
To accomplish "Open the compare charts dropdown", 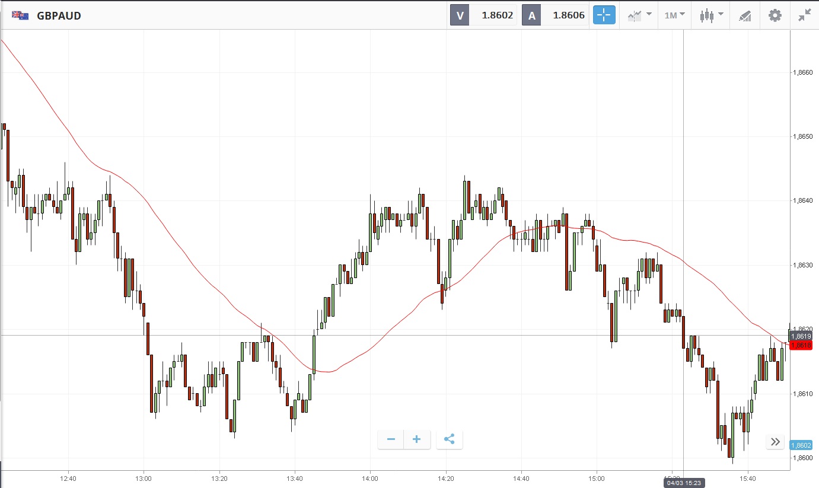I will point(640,15).
